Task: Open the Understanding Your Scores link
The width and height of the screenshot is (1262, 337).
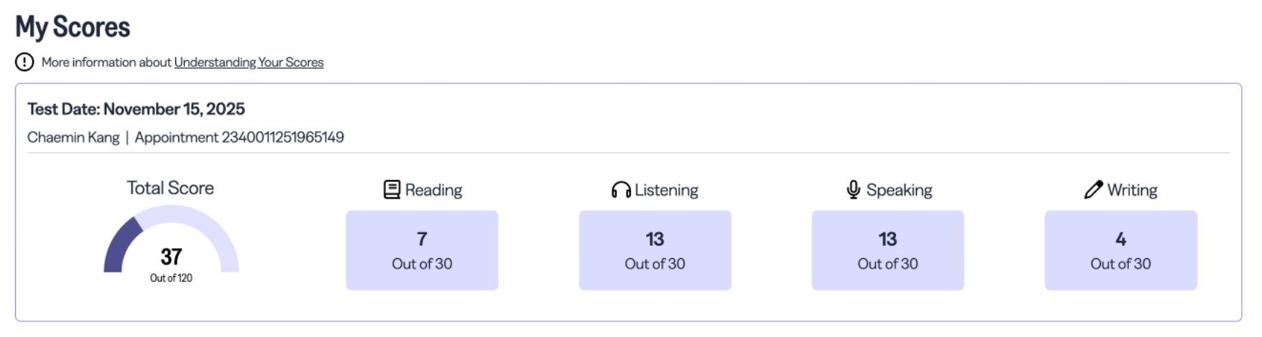Action: click(249, 62)
